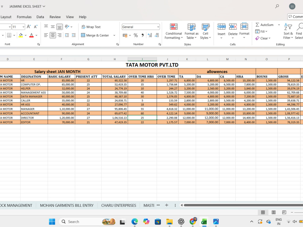Image resolution: width=303 pixels, height=227 pixels.
Task: Align cell text to the right
Action: point(59,35)
